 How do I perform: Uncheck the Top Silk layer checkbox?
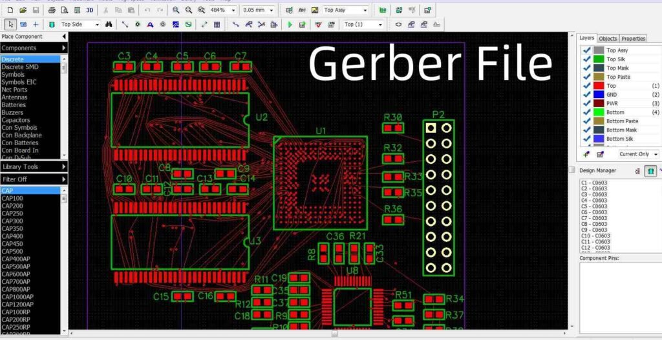[x=587, y=59]
